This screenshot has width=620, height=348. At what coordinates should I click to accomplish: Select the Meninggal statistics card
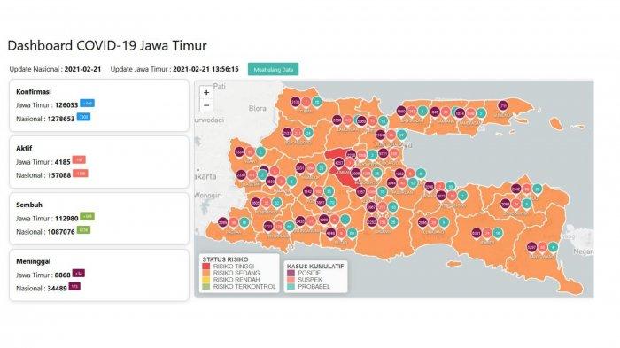click(99, 275)
